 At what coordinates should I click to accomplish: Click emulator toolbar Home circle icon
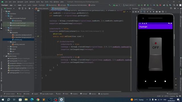click(x=150, y=12)
